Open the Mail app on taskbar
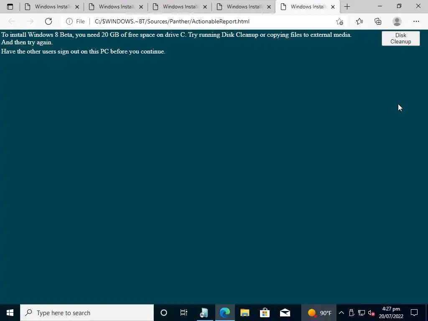This screenshot has width=428, height=321. tap(285, 313)
